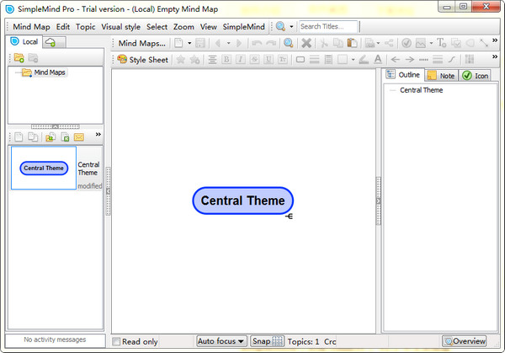Open the Auto focus dropdown
Image resolution: width=505 pixels, height=353 pixels.
pyautogui.click(x=221, y=341)
